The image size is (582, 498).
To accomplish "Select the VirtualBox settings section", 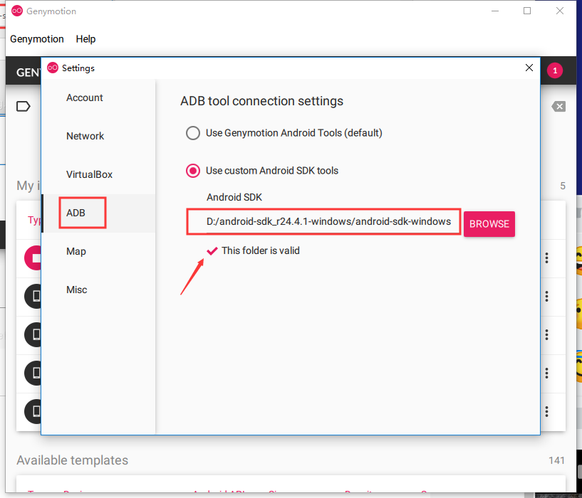I will [x=90, y=174].
